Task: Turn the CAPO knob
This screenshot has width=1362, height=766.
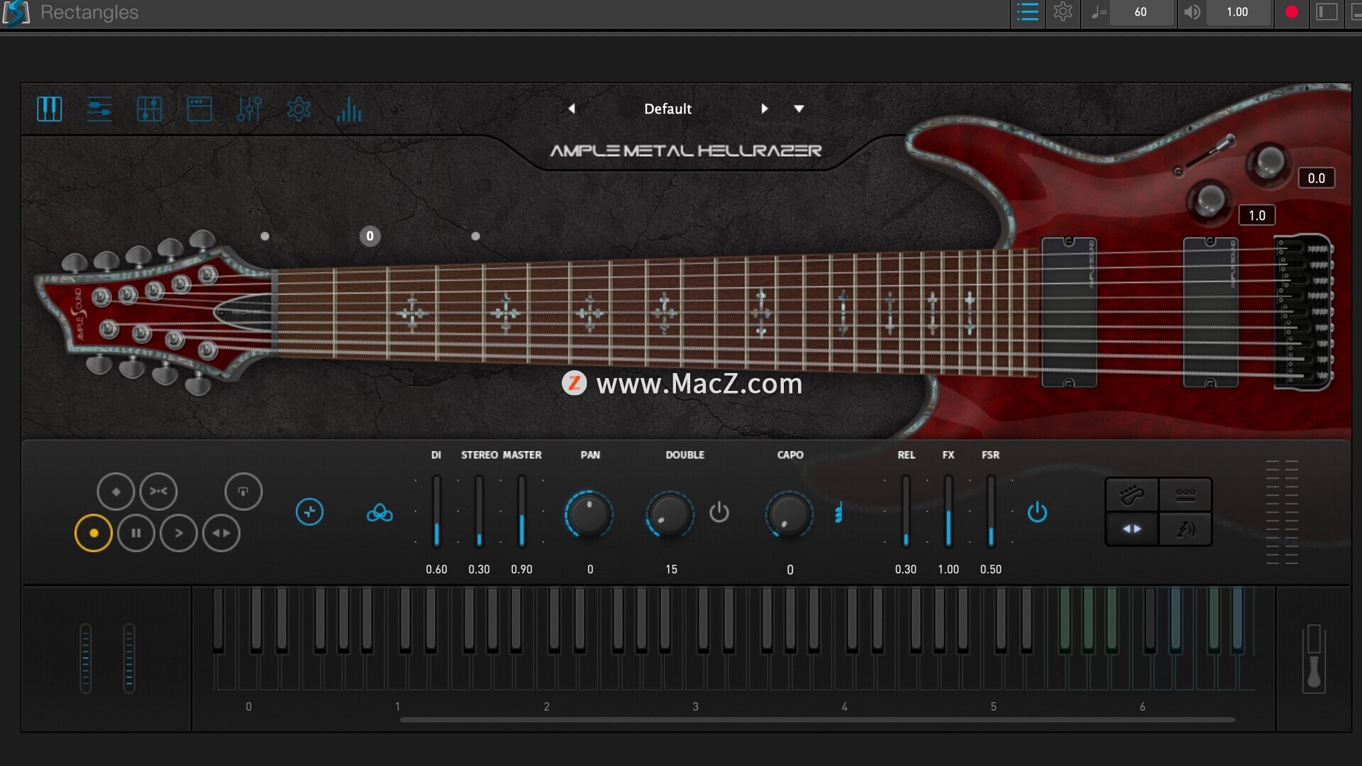Action: click(x=790, y=514)
